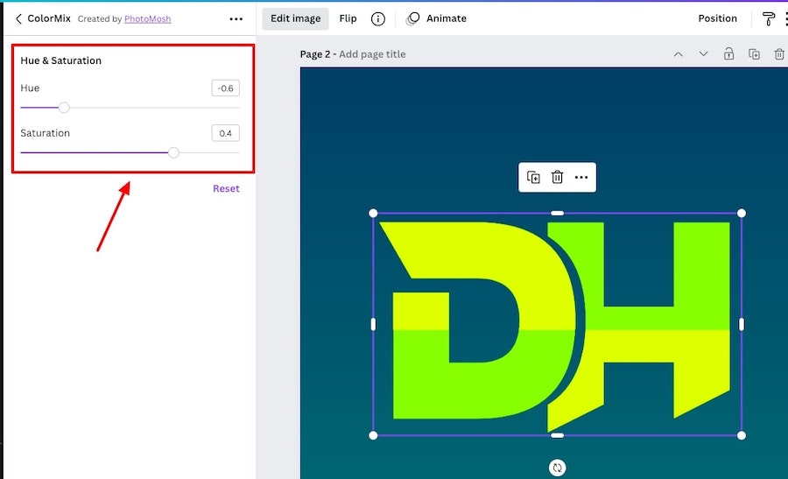The width and height of the screenshot is (788, 479).
Task: Open the PhotoMosh creator link
Action: 147,18
